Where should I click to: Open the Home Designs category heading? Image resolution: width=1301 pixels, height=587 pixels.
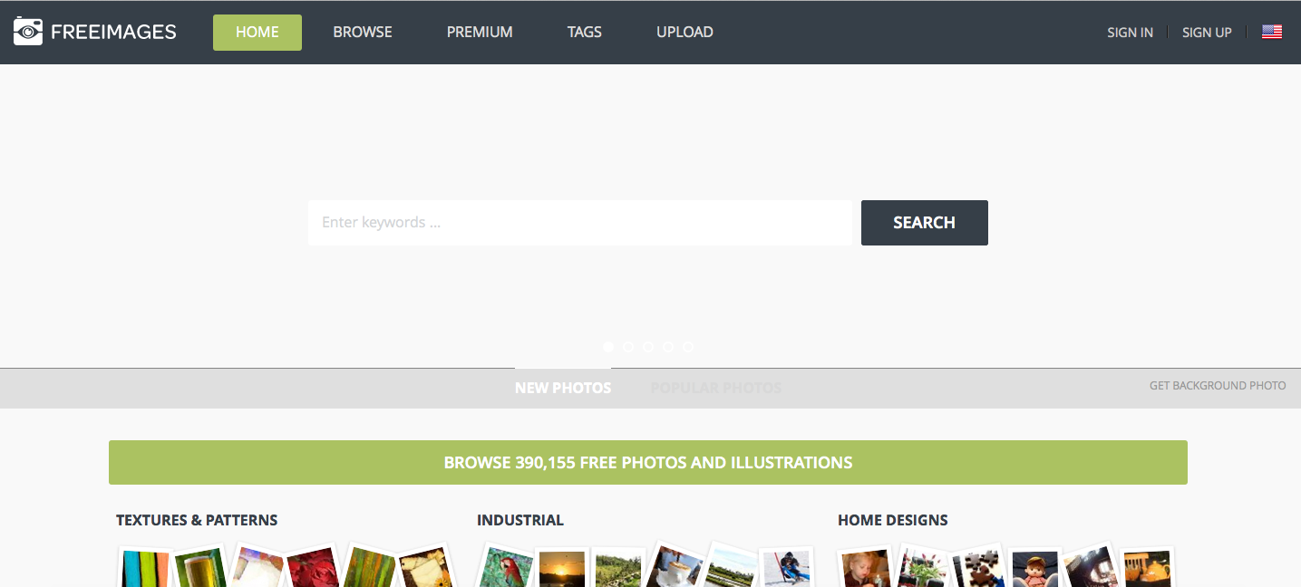pos(892,520)
